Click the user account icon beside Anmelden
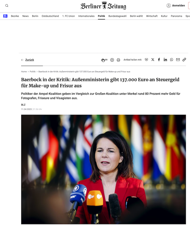Viewport: 190px width, 226px height. [x=168, y=6]
